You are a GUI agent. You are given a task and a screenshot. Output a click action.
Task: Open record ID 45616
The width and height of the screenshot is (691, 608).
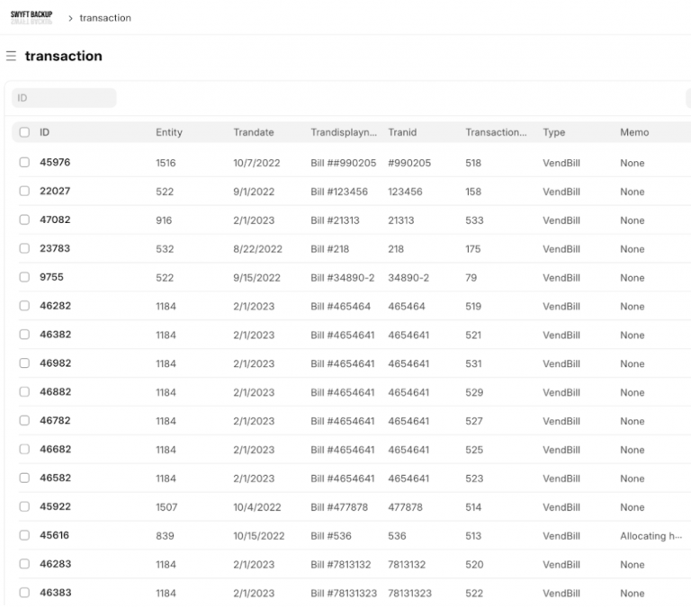tap(54, 535)
